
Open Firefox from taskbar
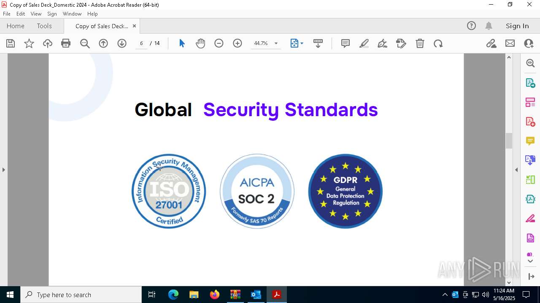(x=215, y=295)
